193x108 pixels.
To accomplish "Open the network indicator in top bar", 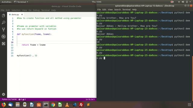I will pos(179,2).
